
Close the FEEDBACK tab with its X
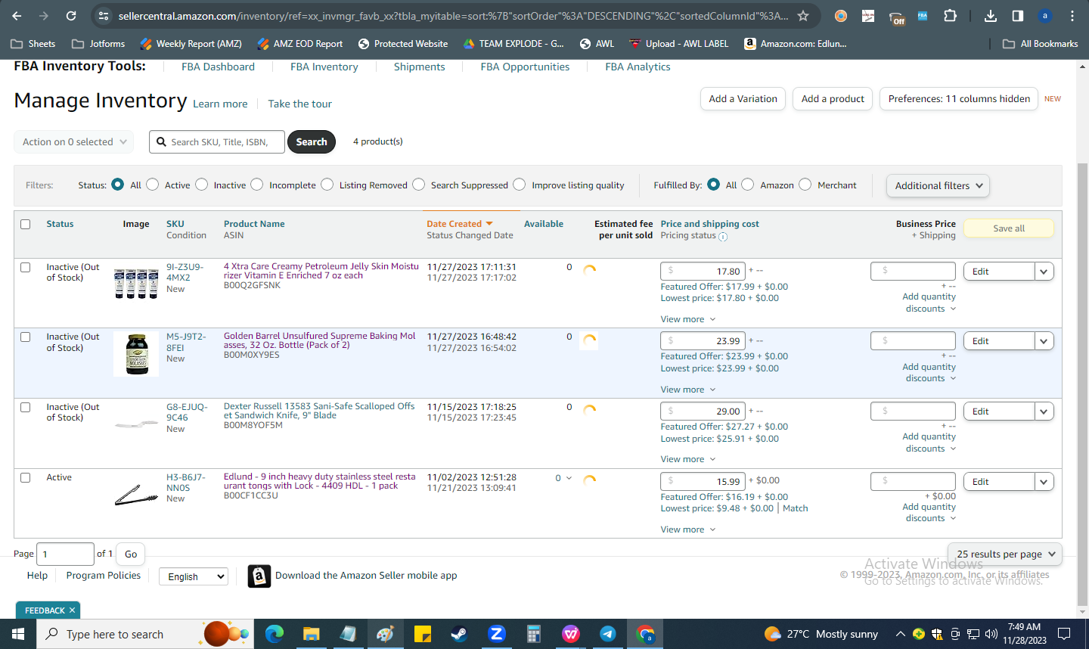click(72, 610)
